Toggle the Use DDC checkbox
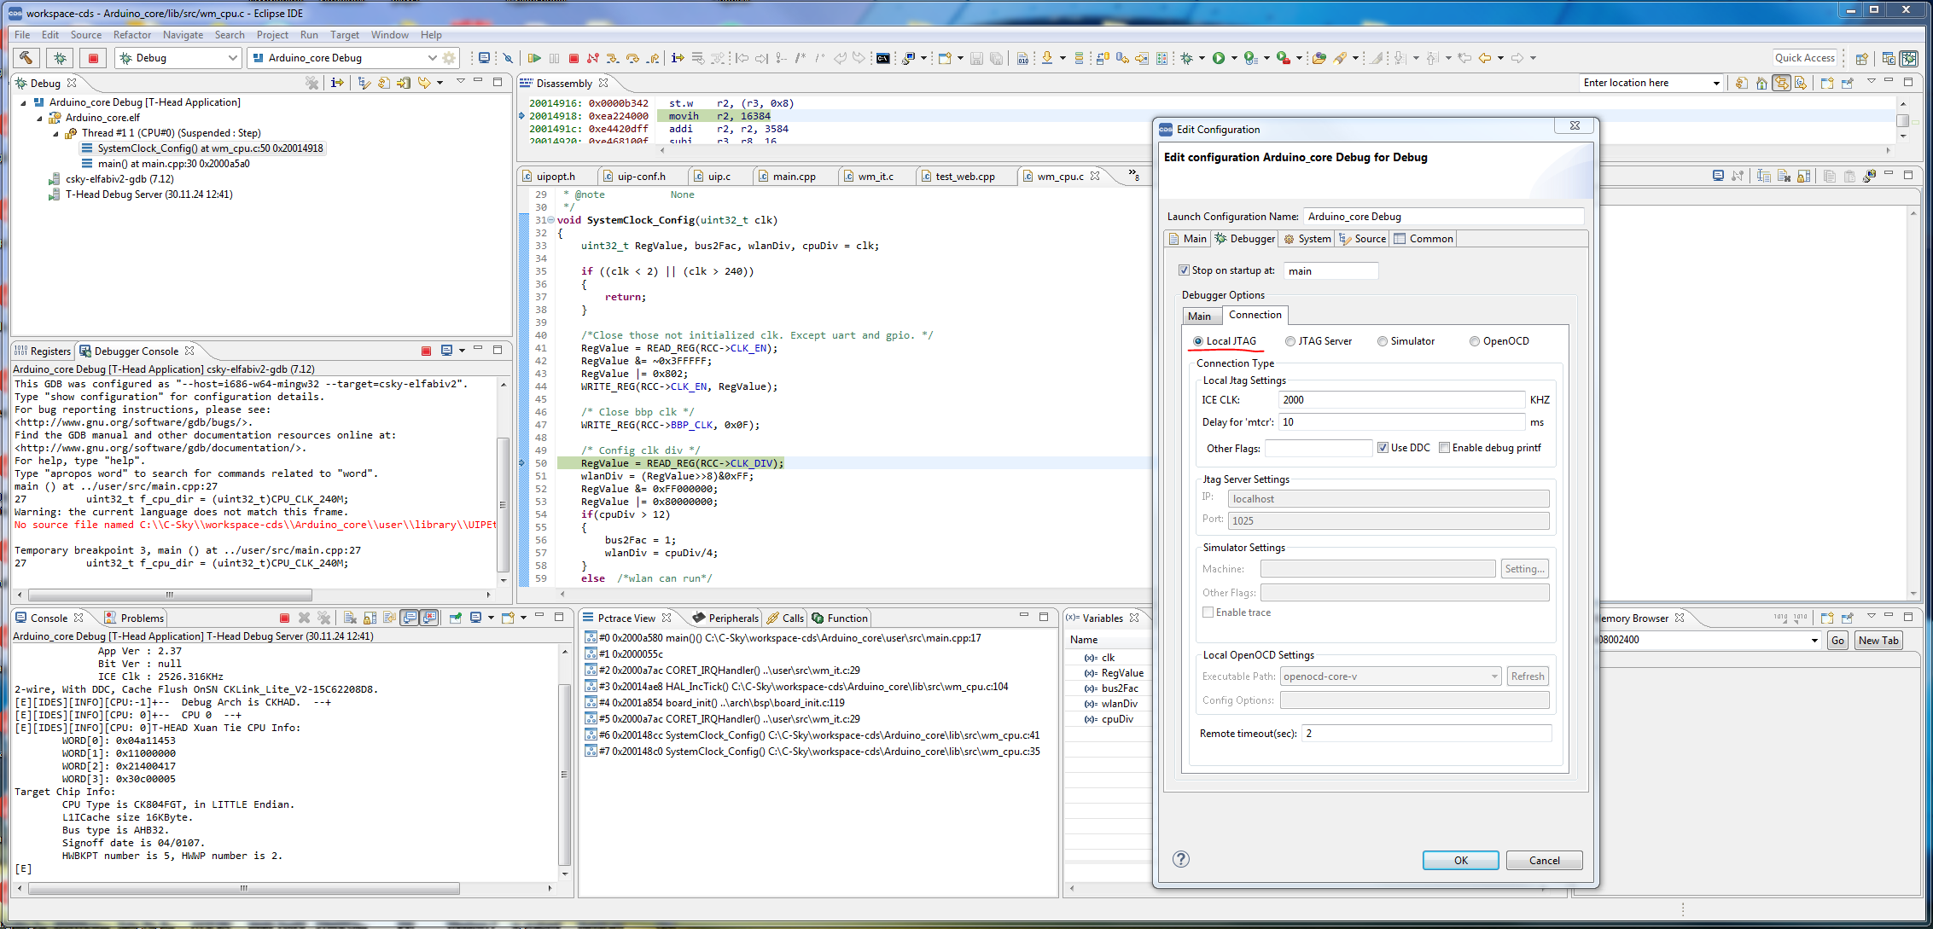Viewport: 1933px width, 929px height. (x=1383, y=448)
